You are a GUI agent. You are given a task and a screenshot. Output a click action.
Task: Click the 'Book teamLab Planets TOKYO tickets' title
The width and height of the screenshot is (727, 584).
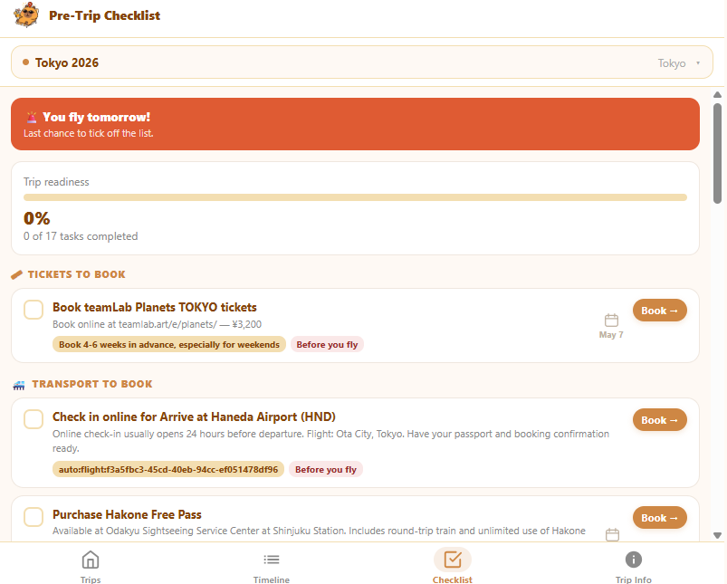coord(155,307)
